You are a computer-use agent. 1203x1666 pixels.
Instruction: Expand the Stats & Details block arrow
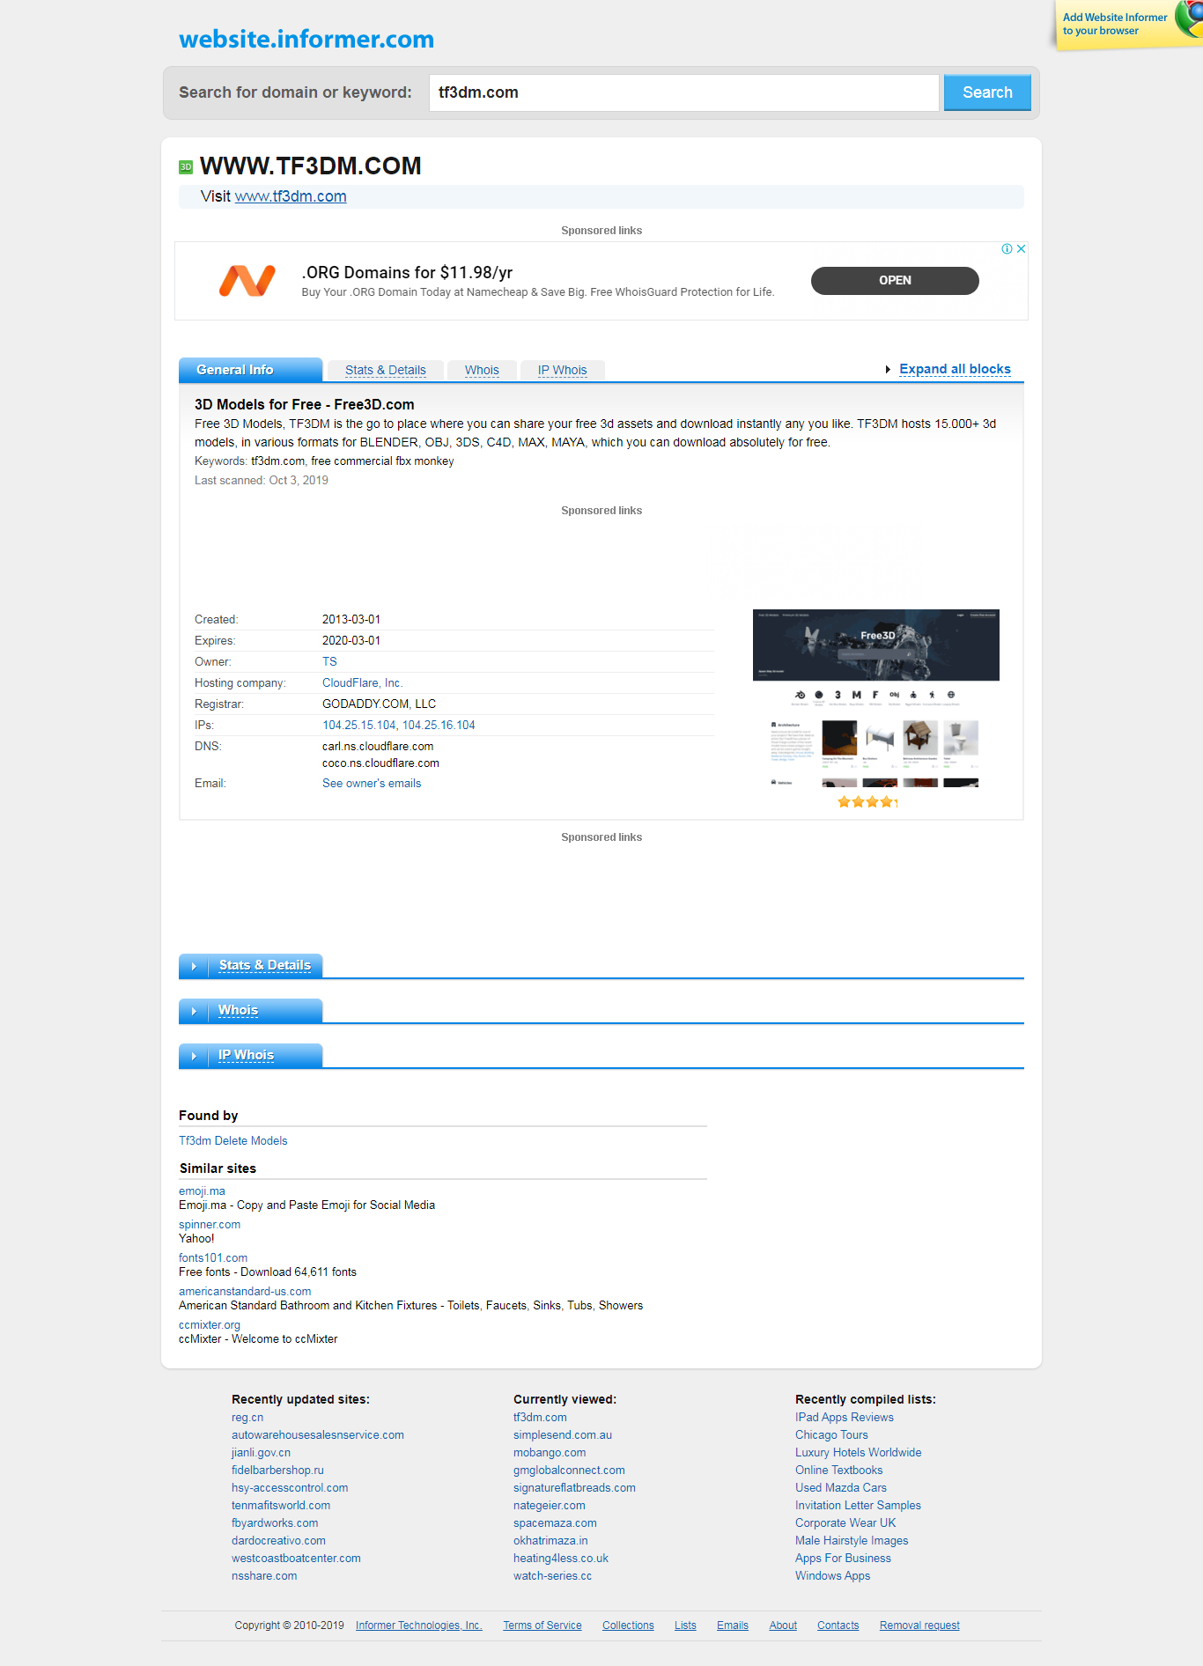pos(194,966)
